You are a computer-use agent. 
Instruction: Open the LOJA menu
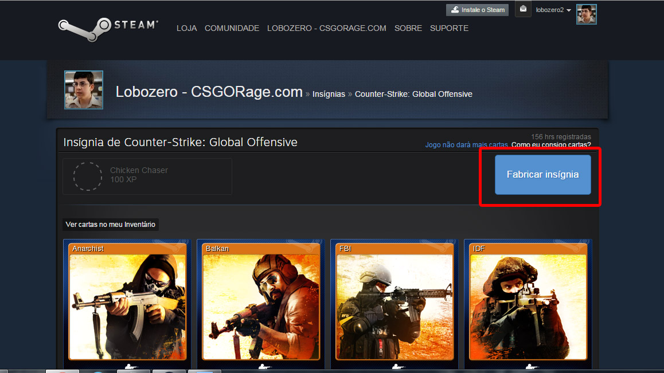coord(186,28)
